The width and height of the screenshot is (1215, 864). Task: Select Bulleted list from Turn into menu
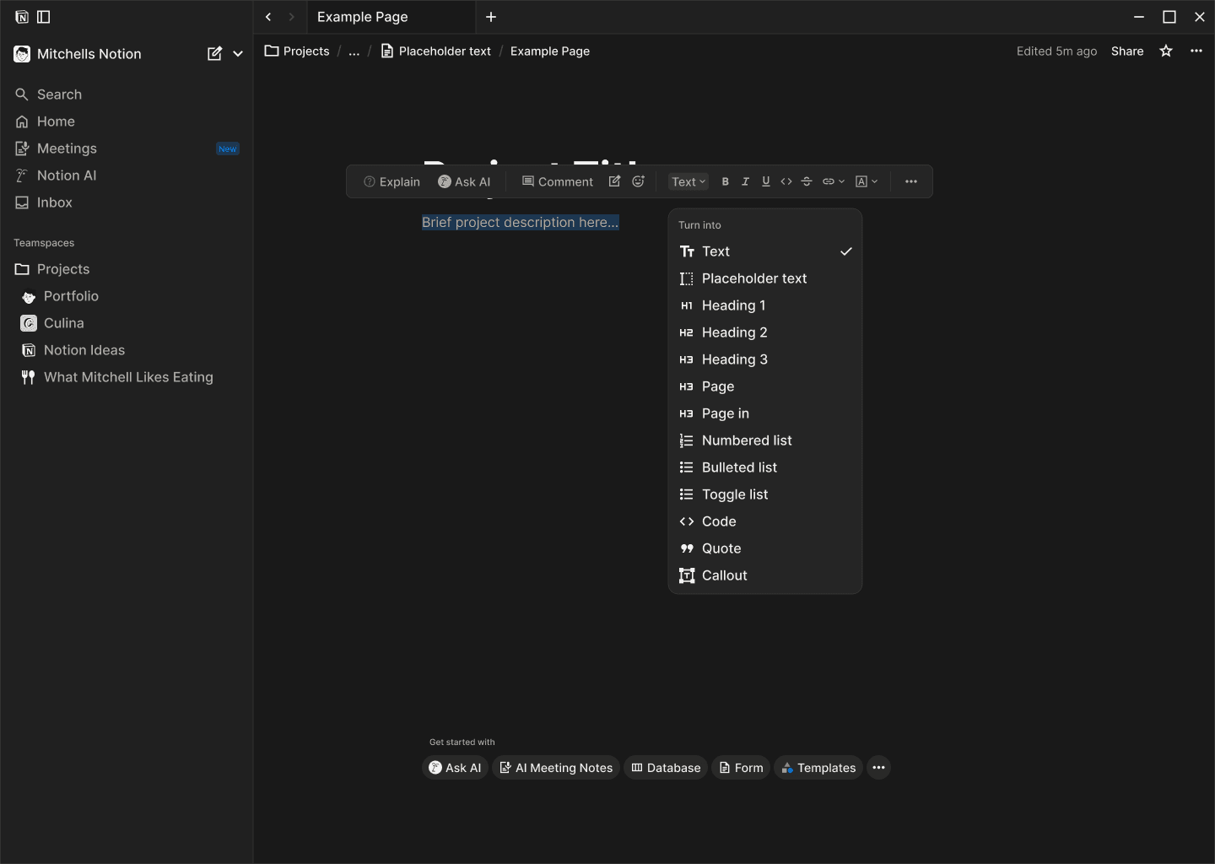click(x=739, y=467)
